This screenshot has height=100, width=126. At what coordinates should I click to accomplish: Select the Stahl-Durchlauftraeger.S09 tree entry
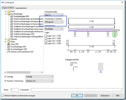tap(24, 34)
